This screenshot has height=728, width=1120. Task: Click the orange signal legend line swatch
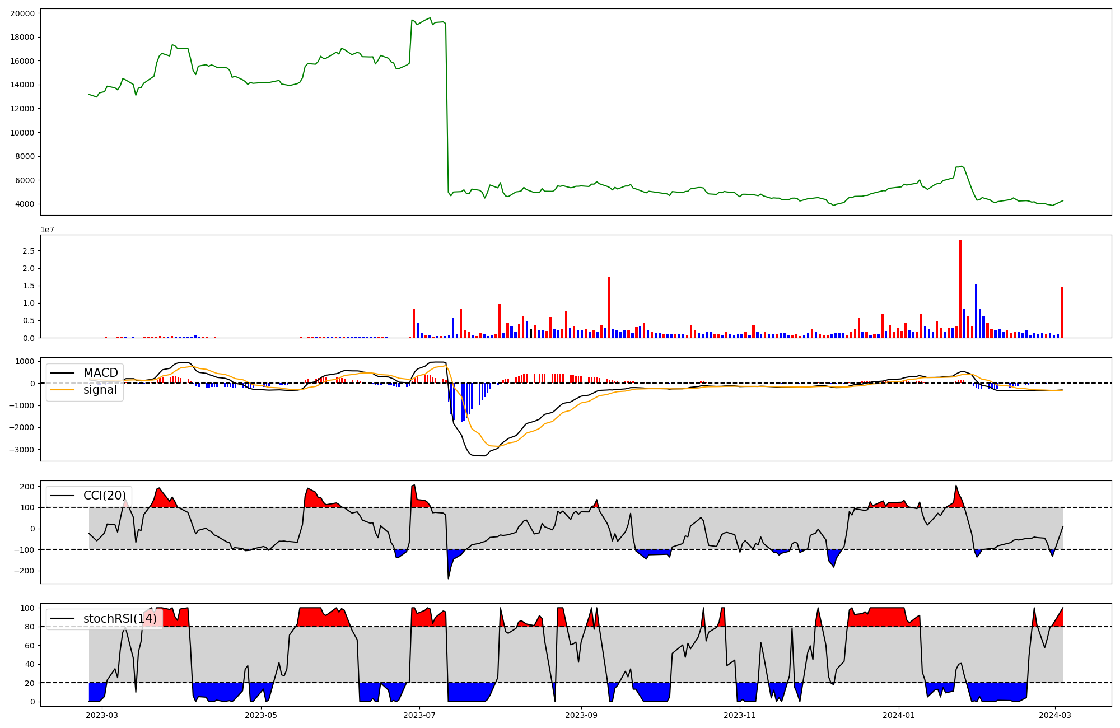click(x=63, y=390)
